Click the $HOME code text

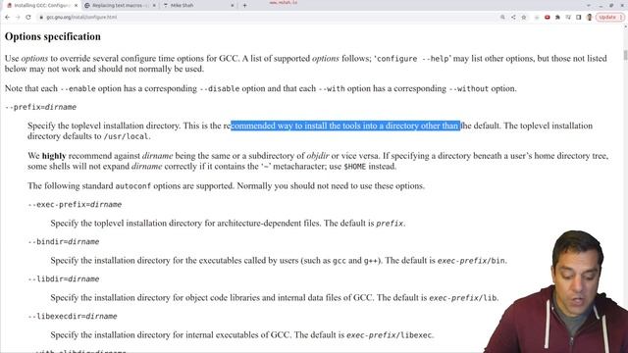[354, 167]
